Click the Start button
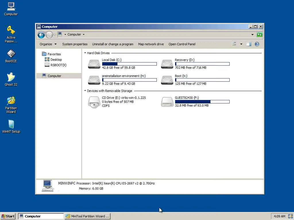 pyautogui.click(x=8, y=216)
